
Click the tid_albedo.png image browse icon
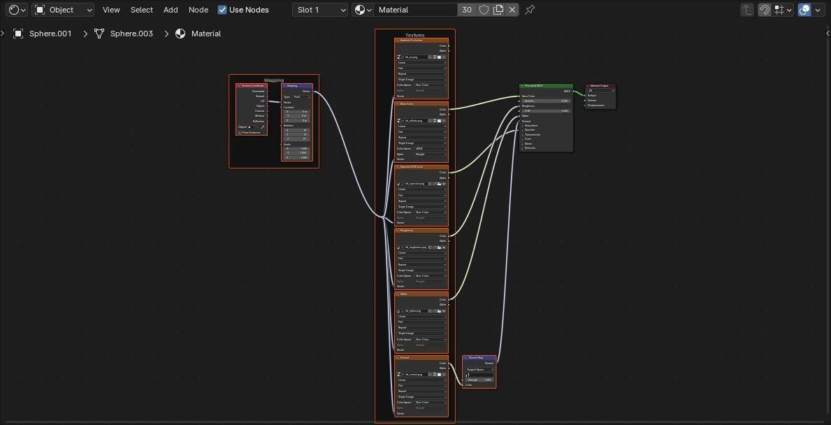[x=399, y=120]
